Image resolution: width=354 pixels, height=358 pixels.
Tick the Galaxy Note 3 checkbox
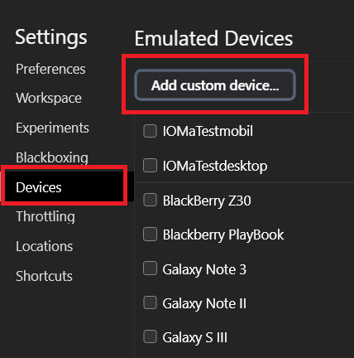150,268
